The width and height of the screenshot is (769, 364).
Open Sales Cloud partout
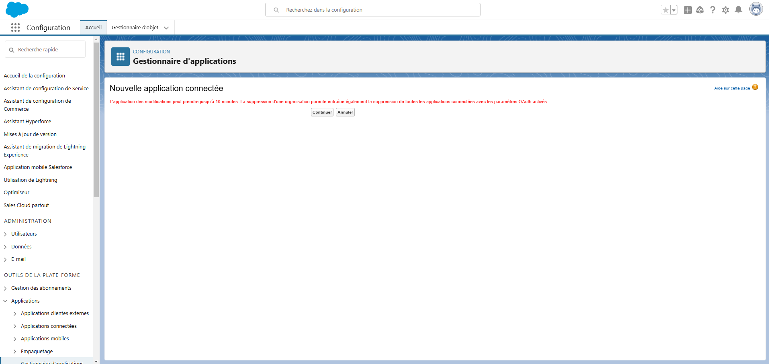tap(26, 205)
